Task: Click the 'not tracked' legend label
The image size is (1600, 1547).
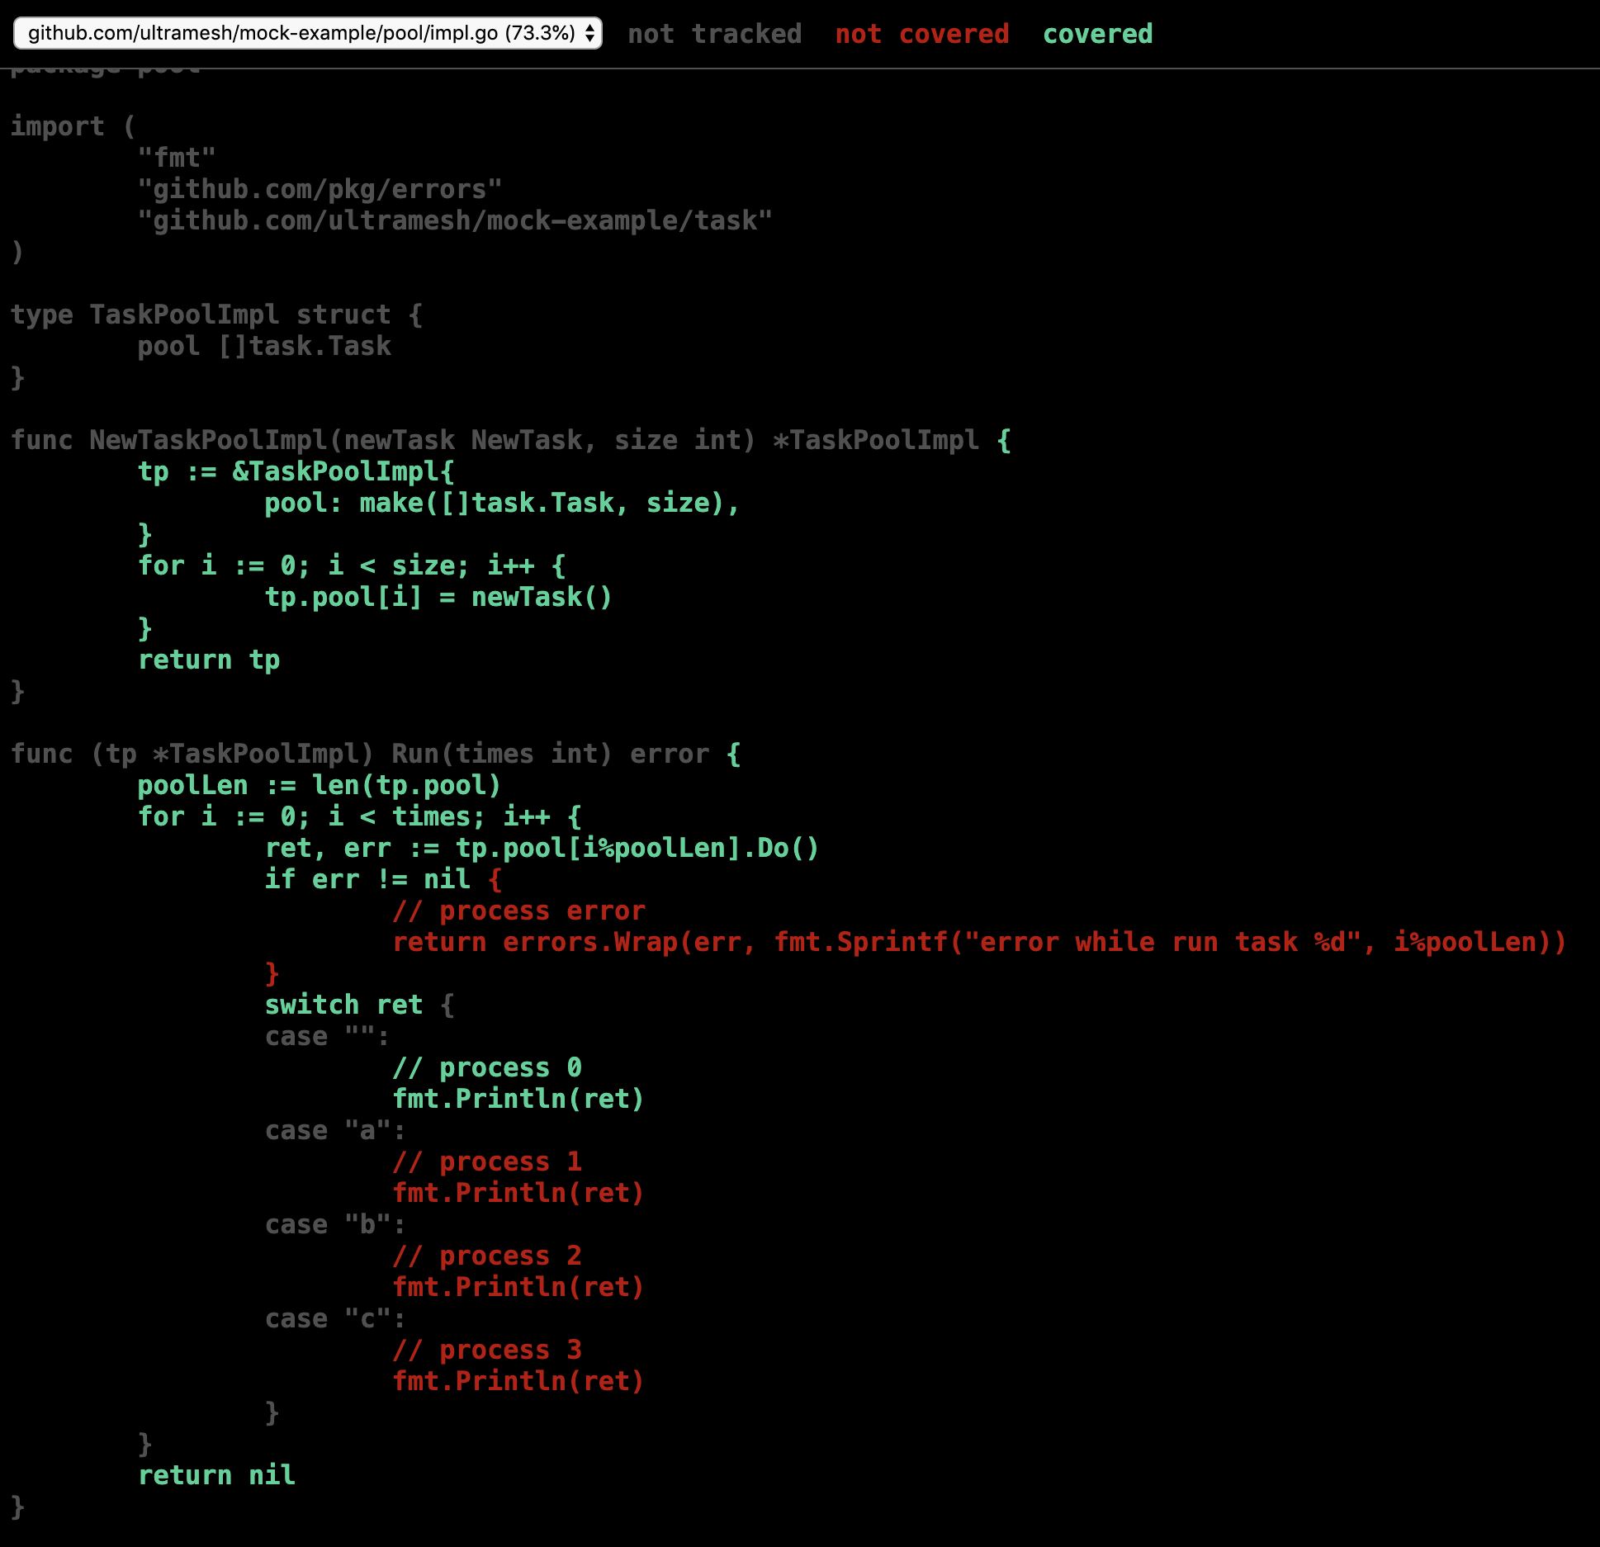Action: (x=714, y=34)
